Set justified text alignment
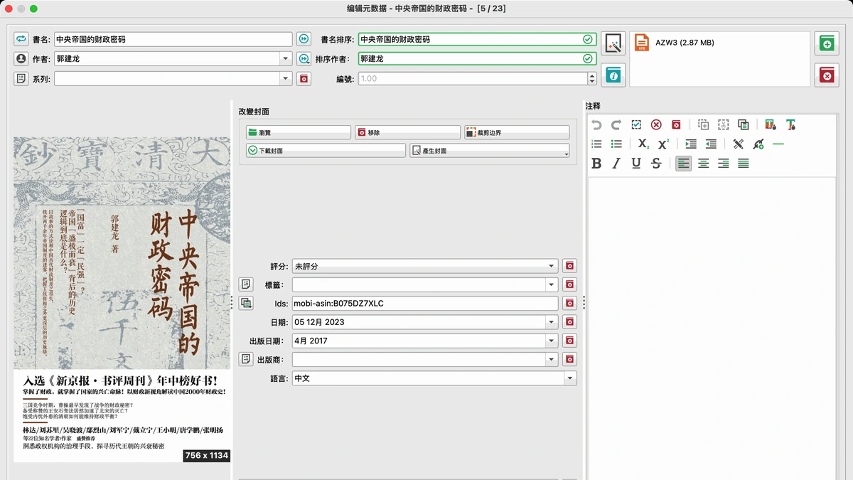The width and height of the screenshot is (853, 480). pos(743,164)
